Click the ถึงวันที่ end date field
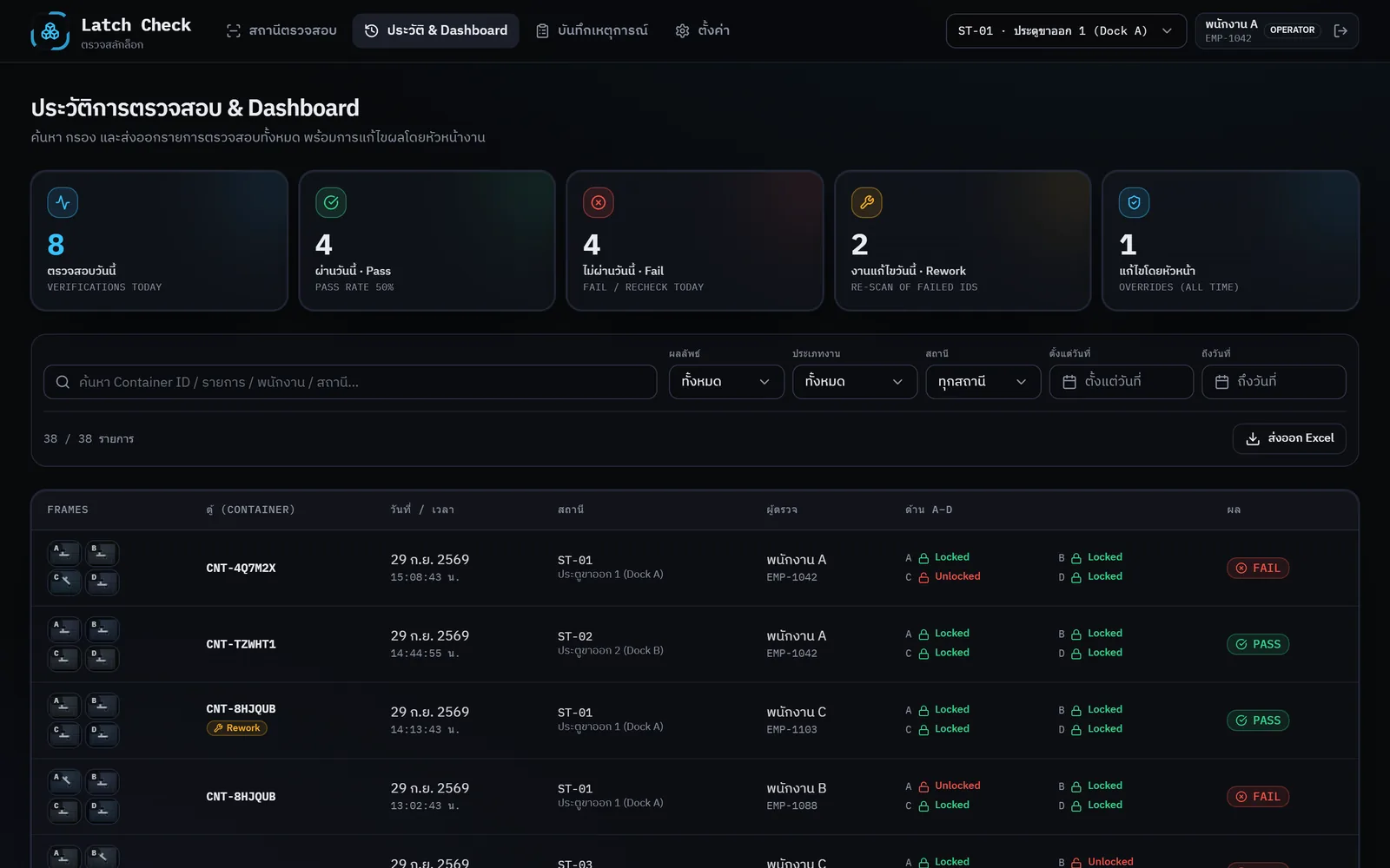The height and width of the screenshot is (868, 1390). [1274, 382]
